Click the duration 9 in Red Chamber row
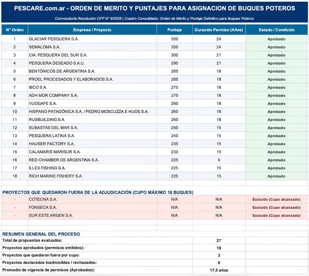 [x=219, y=160]
